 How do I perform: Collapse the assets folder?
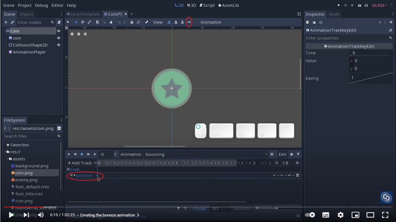point(7,159)
